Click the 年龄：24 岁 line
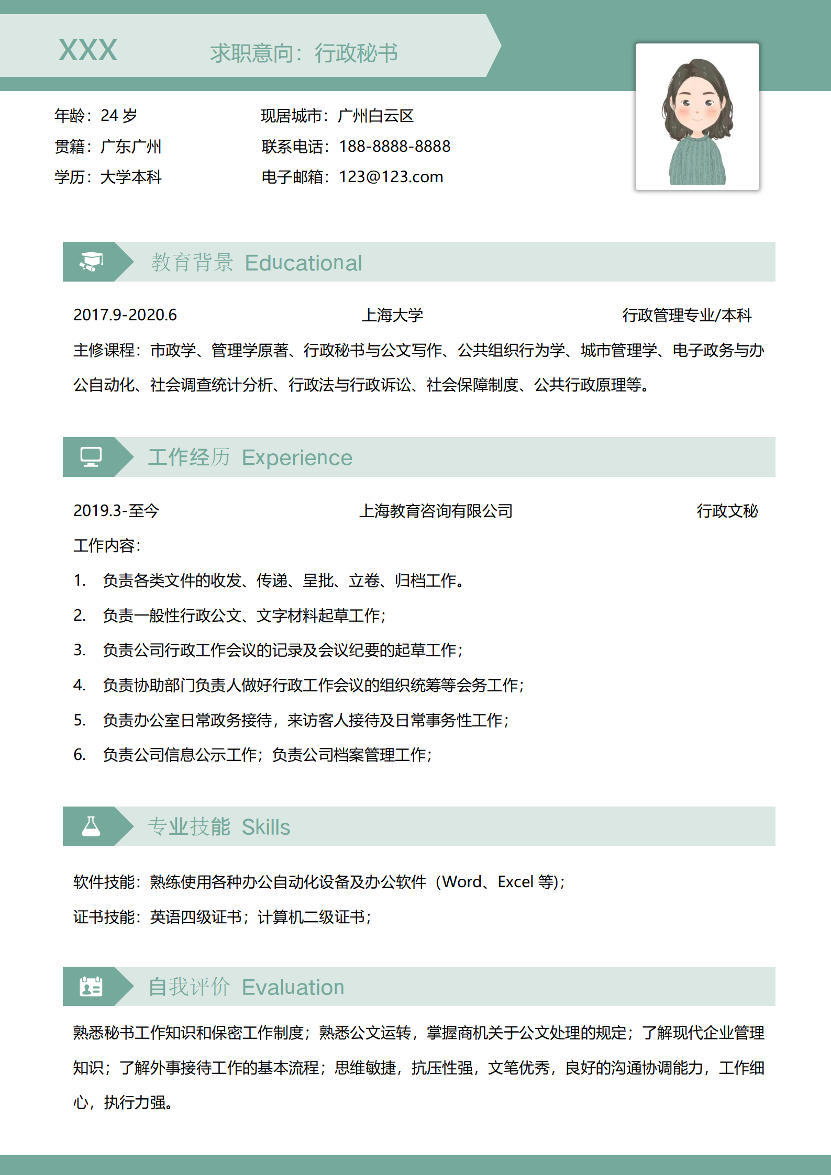 coord(96,115)
